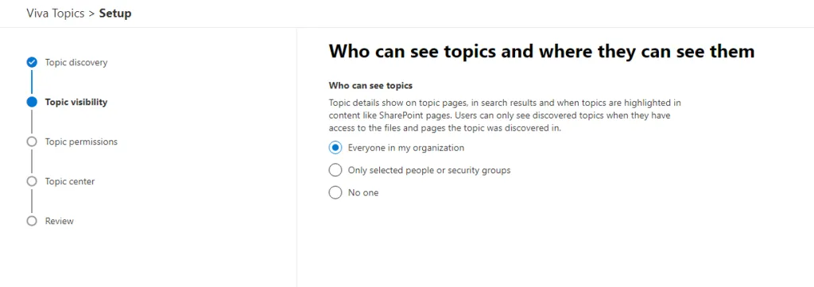
Task: Click the empty circle beside Review step
Action: pos(32,220)
